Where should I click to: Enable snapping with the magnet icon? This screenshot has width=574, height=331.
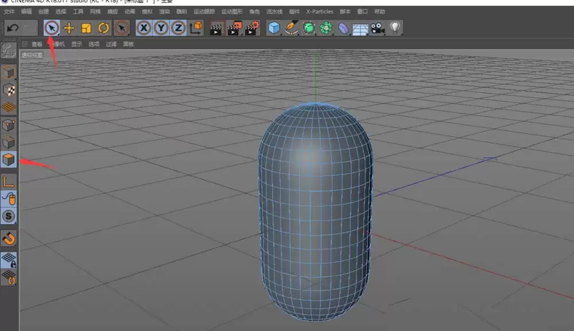pyautogui.click(x=8, y=239)
